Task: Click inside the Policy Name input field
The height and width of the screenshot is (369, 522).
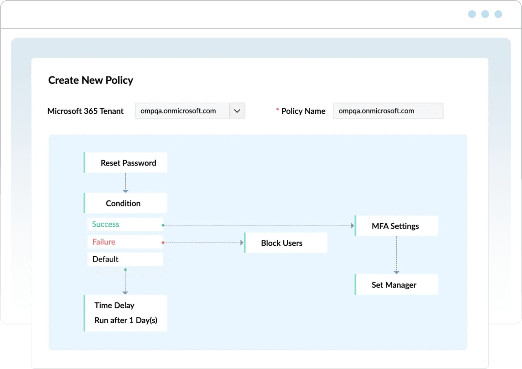Action: tap(388, 111)
